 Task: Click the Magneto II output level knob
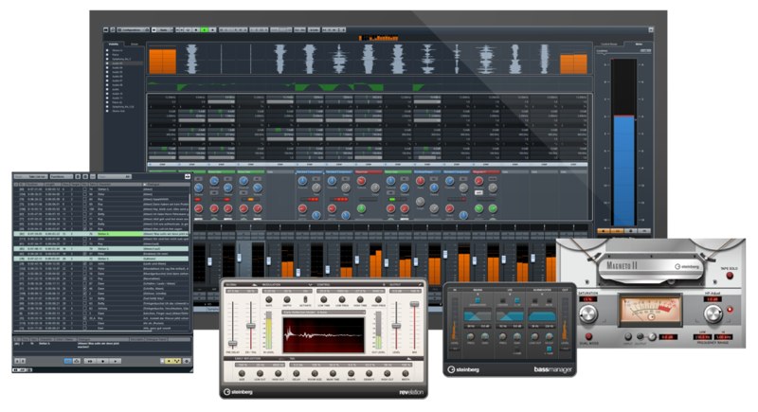[652, 336]
